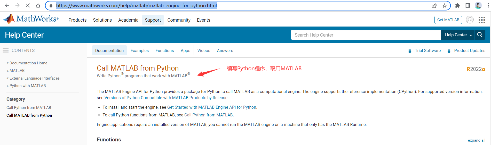The height and width of the screenshot is (145, 491).
Task: Open the Product Updates link
Action: (470, 50)
